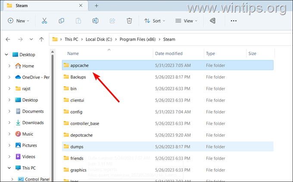Expand the Downloads tree node
The height and width of the screenshot is (182, 293).
9,123
